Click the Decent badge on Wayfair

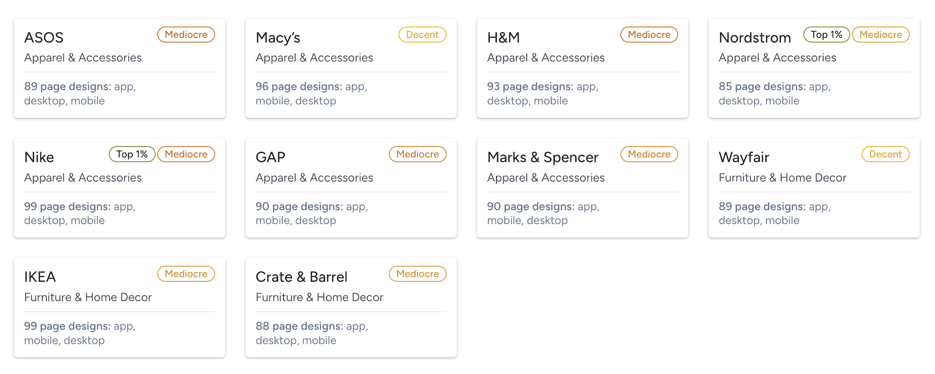point(885,154)
